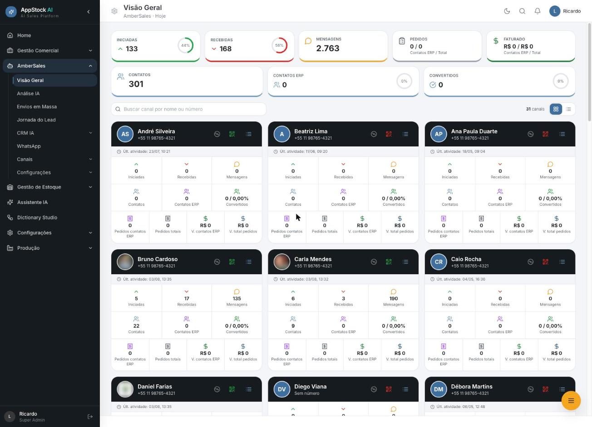Open the yellow floating menu button

pyautogui.click(x=571, y=401)
